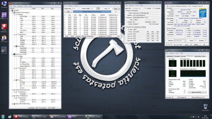Open the Options menu in Core Temp

point(131,5)
